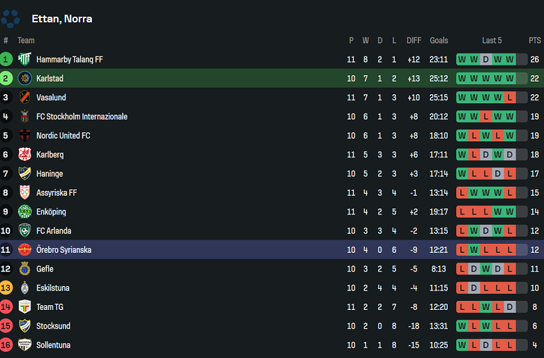Image resolution: width=544 pixels, height=358 pixels.
Task: Click the FC Arlanda team logo
Action: tap(25, 231)
